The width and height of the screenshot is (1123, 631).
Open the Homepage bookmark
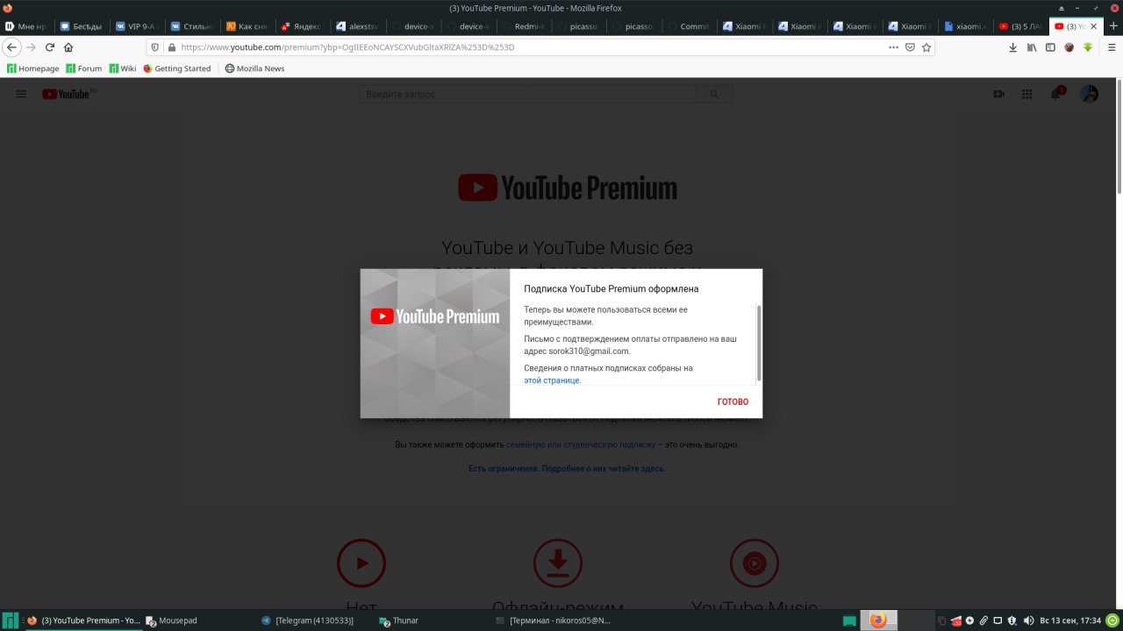(x=33, y=68)
